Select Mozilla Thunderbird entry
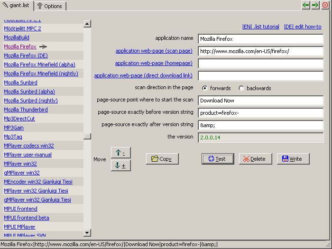332x249 pixels. [x=26, y=110]
